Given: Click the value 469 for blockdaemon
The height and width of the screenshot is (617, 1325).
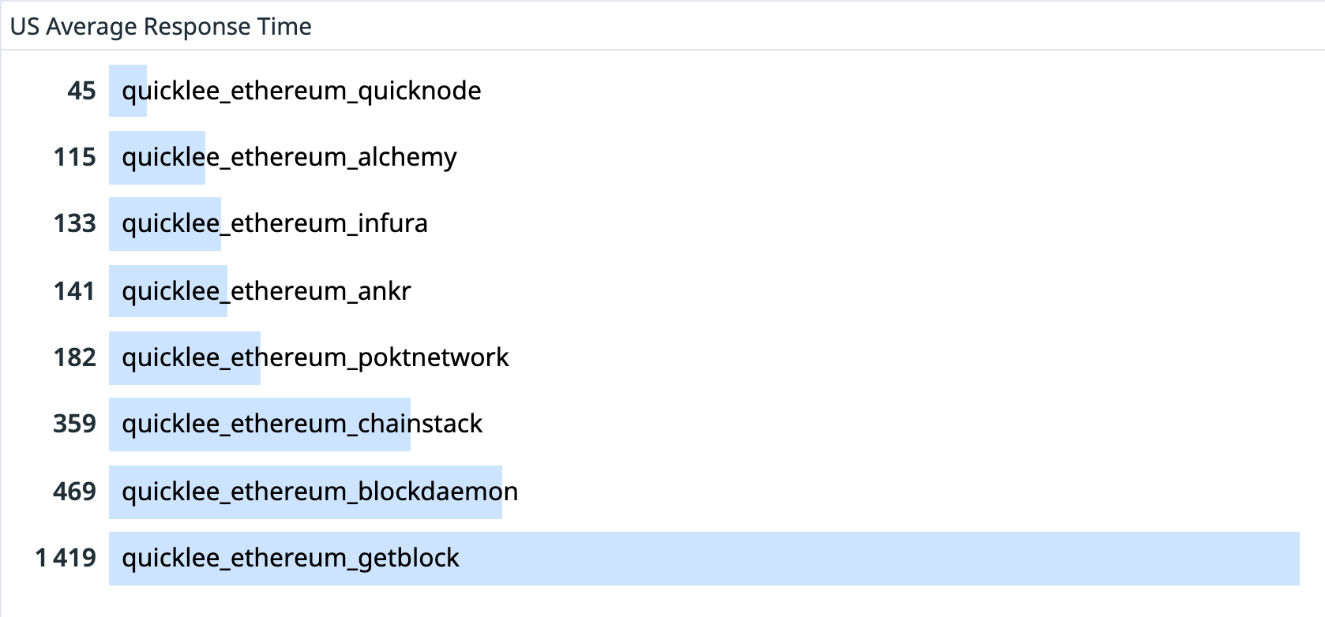Looking at the screenshot, I should [x=75, y=492].
